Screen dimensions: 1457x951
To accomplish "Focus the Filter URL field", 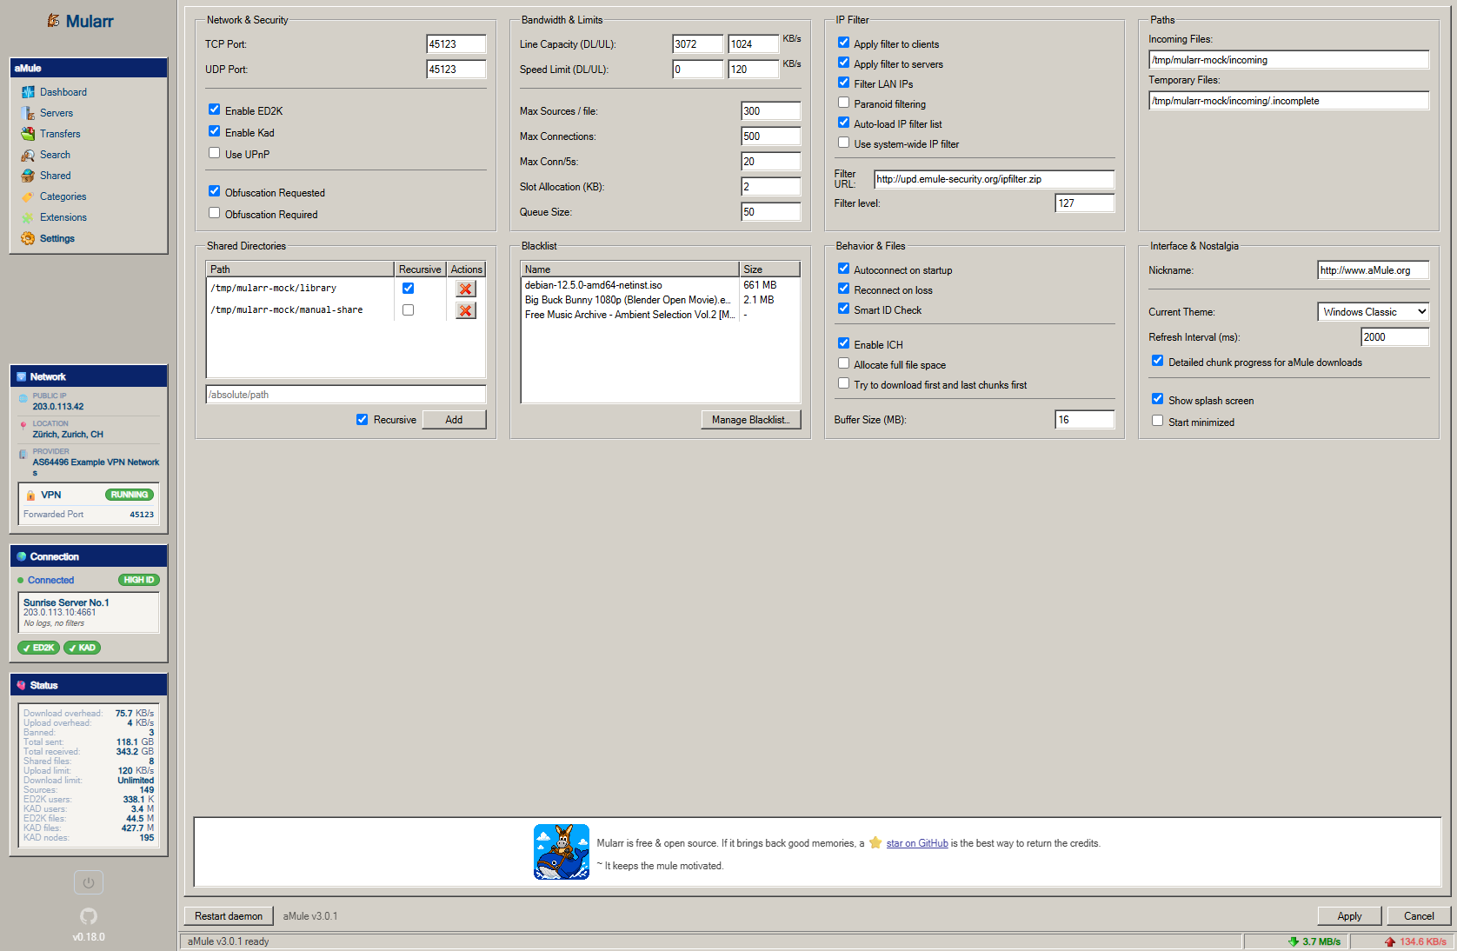I will 995,179.
